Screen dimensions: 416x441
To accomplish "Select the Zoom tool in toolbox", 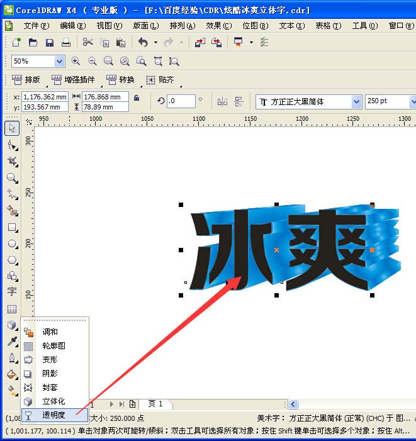I will [x=12, y=178].
